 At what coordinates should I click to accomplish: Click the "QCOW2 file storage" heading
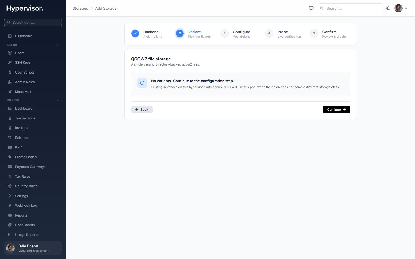(x=151, y=59)
